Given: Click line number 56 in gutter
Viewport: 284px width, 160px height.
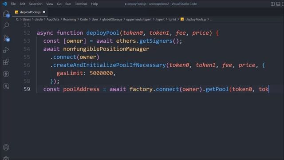Looking at the screenshot, I should pyautogui.click(x=27, y=65).
